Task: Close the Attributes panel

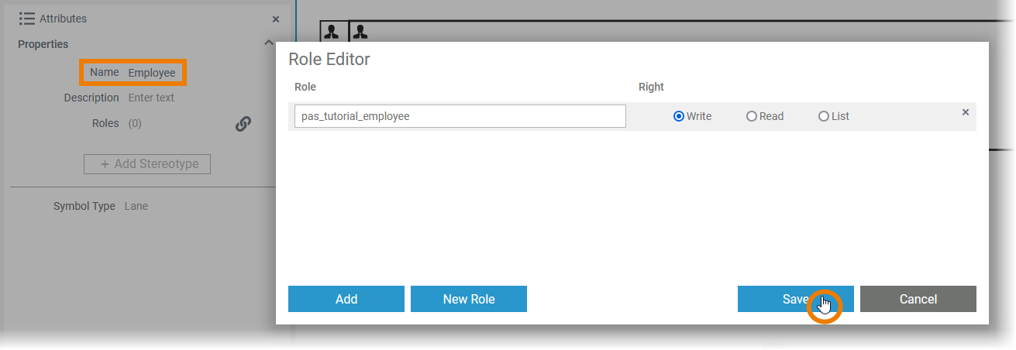Action: [x=276, y=19]
